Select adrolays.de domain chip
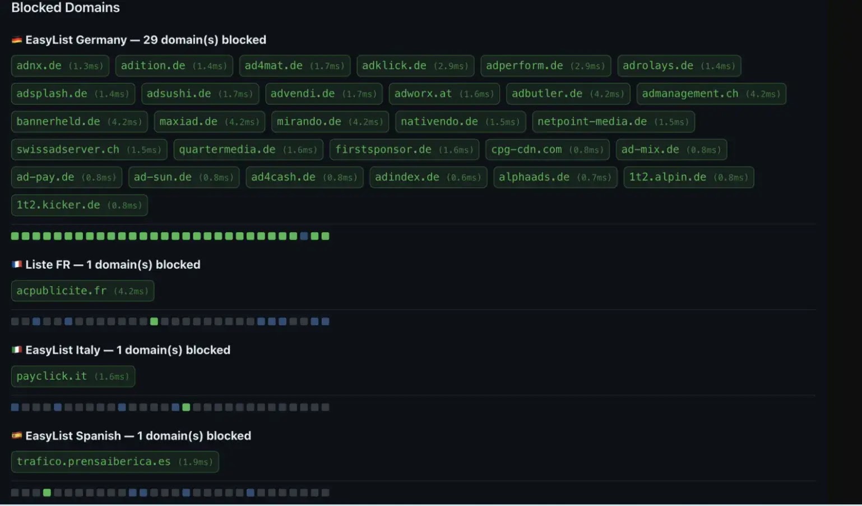Viewport: 862px width, 506px height. tap(679, 66)
